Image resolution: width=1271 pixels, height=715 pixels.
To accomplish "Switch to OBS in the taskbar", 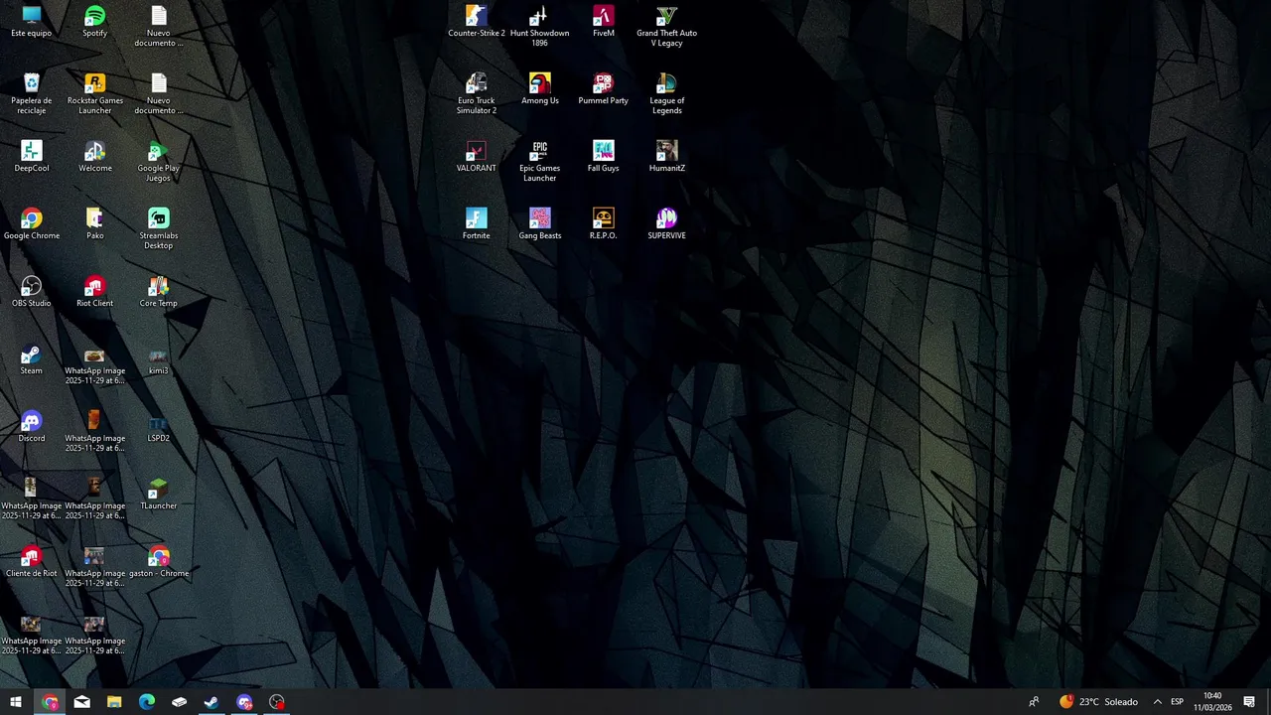I will (277, 702).
